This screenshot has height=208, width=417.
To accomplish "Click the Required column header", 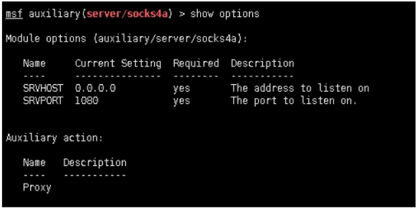I will tap(196, 64).
